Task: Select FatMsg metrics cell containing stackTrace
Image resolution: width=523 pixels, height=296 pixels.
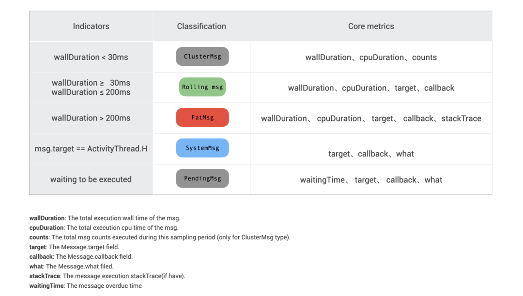Action: coord(371,118)
